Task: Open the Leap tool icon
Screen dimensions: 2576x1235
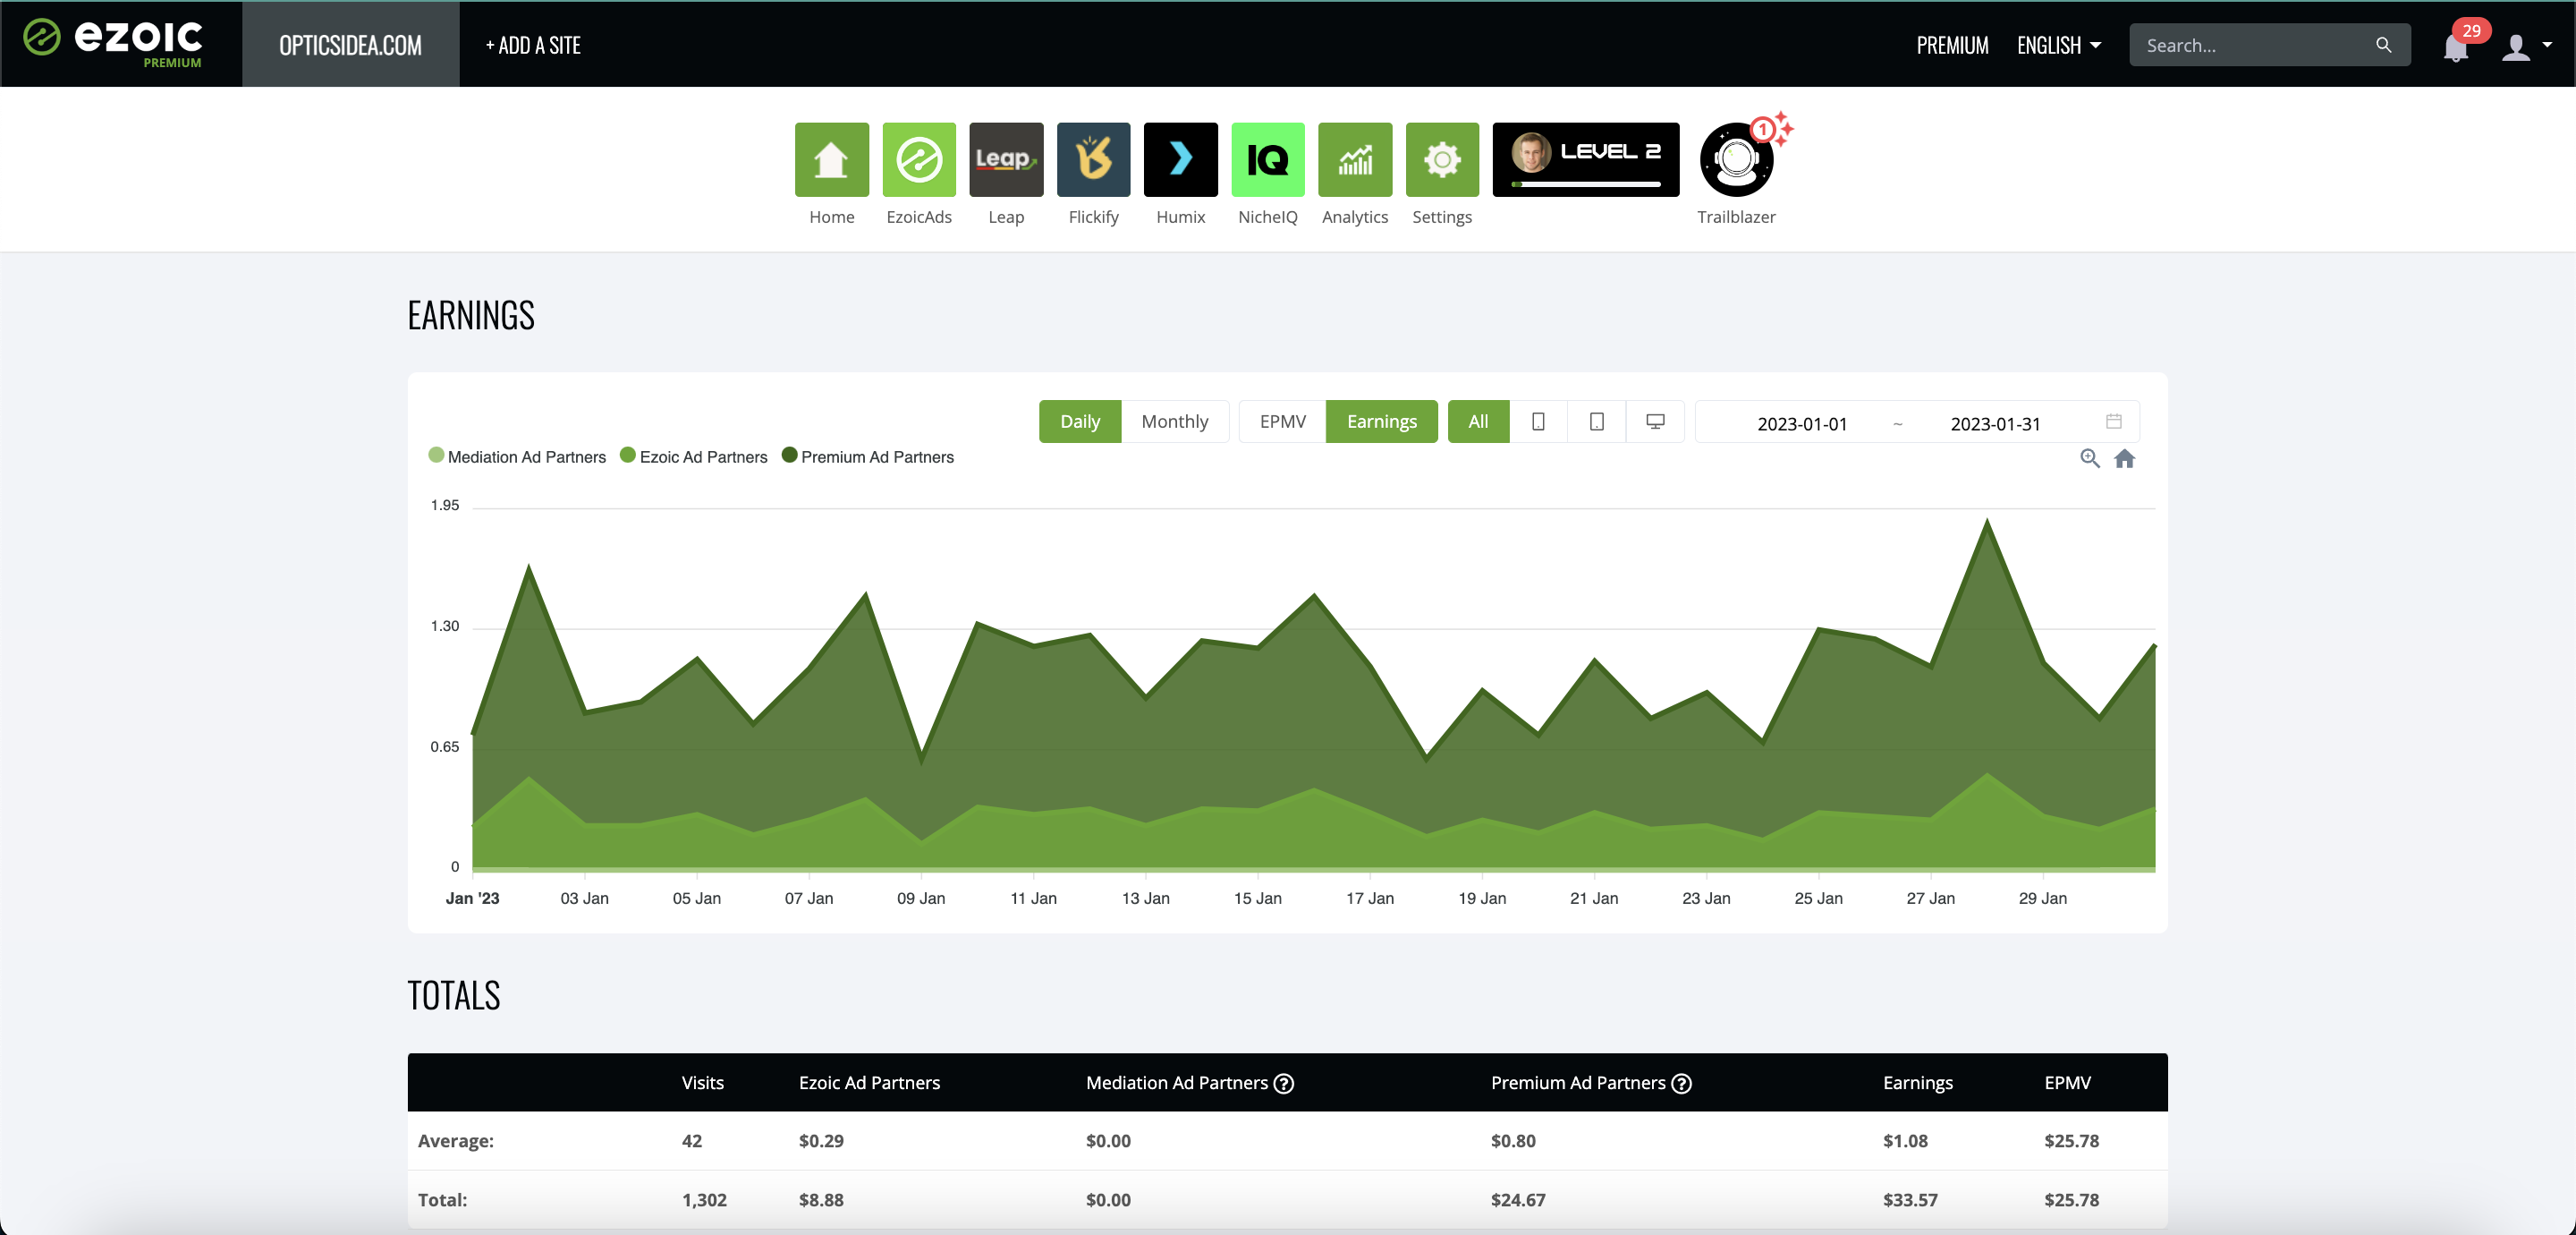Action: click(1005, 160)
